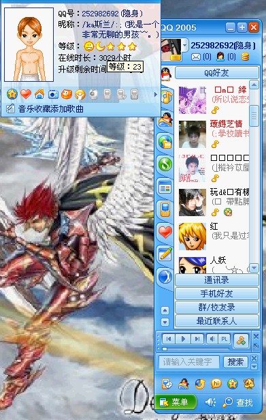Open the 通讯录 group tab
This screenshot has width=266, height=420.
pos(217,280)
